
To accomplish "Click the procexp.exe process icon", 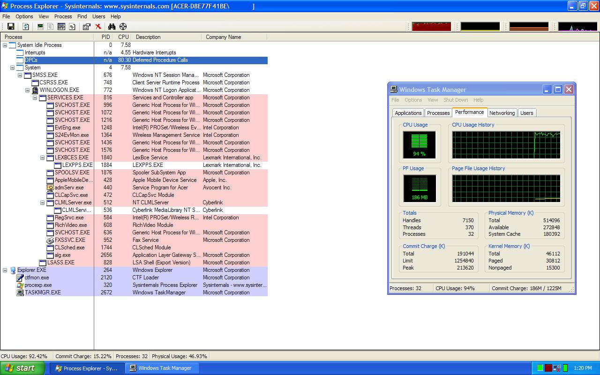I will 20,285.
